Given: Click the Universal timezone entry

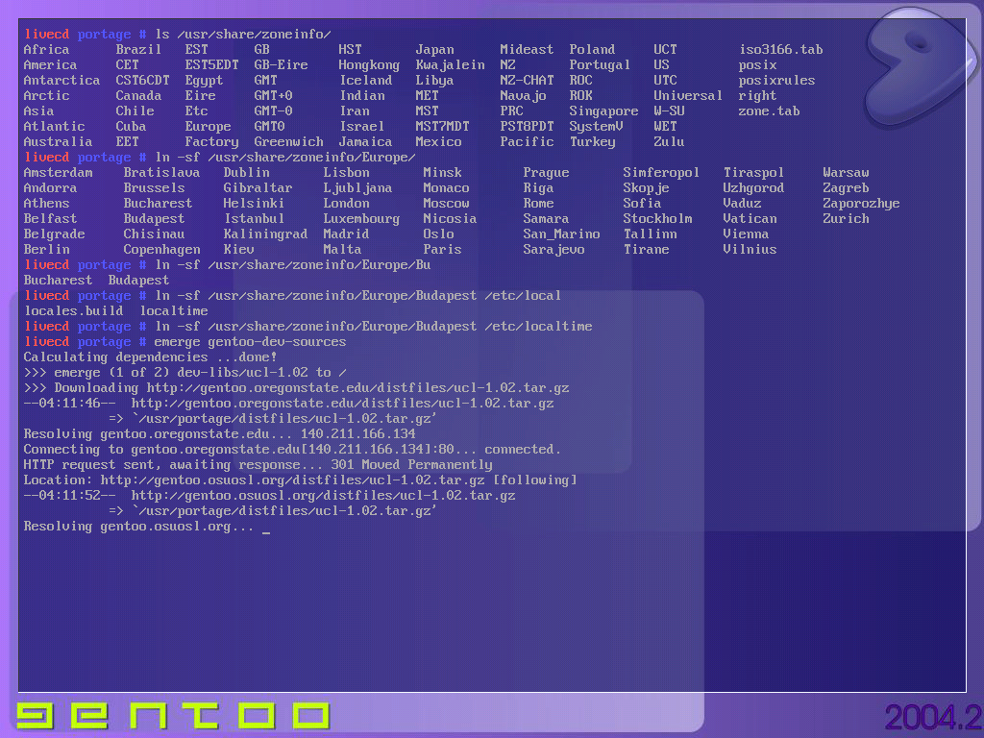Looking at the screenshot, I should (x=688, y=95).
